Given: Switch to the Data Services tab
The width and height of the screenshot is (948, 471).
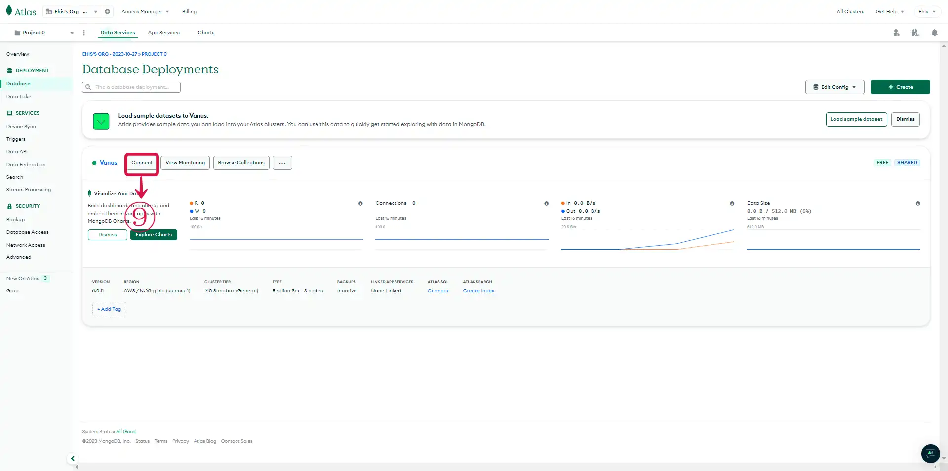Looking at the screenshot, I should [x=118, y=33].
